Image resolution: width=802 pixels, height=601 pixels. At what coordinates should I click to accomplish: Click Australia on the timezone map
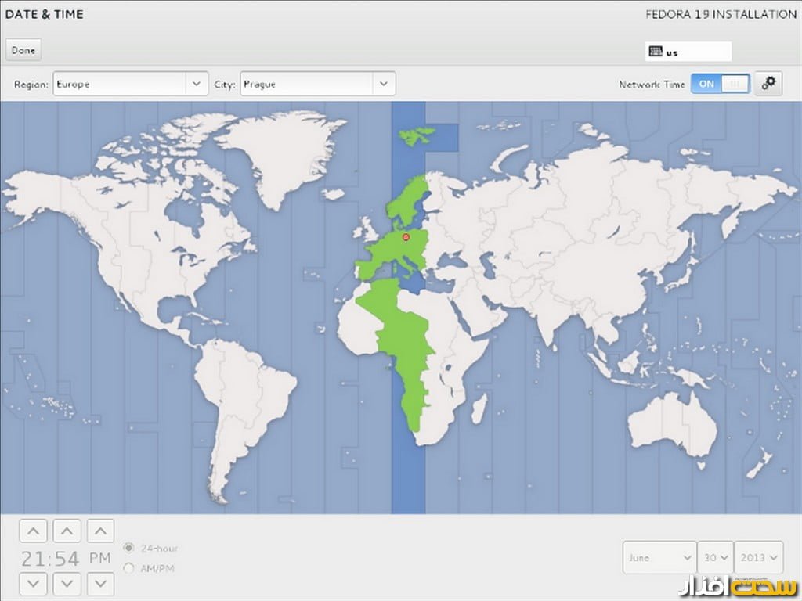[674, 423]
